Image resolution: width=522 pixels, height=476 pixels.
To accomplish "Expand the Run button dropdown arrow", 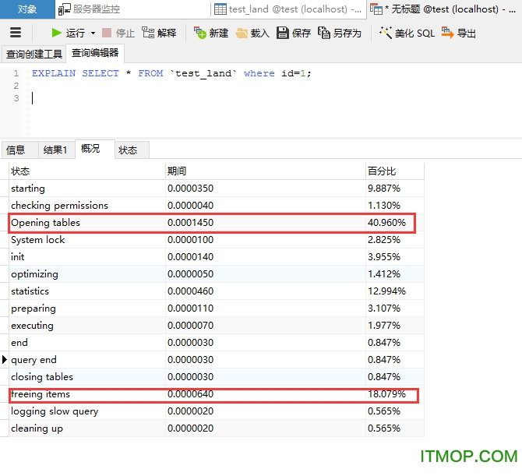I will click(x=93, y=33).
